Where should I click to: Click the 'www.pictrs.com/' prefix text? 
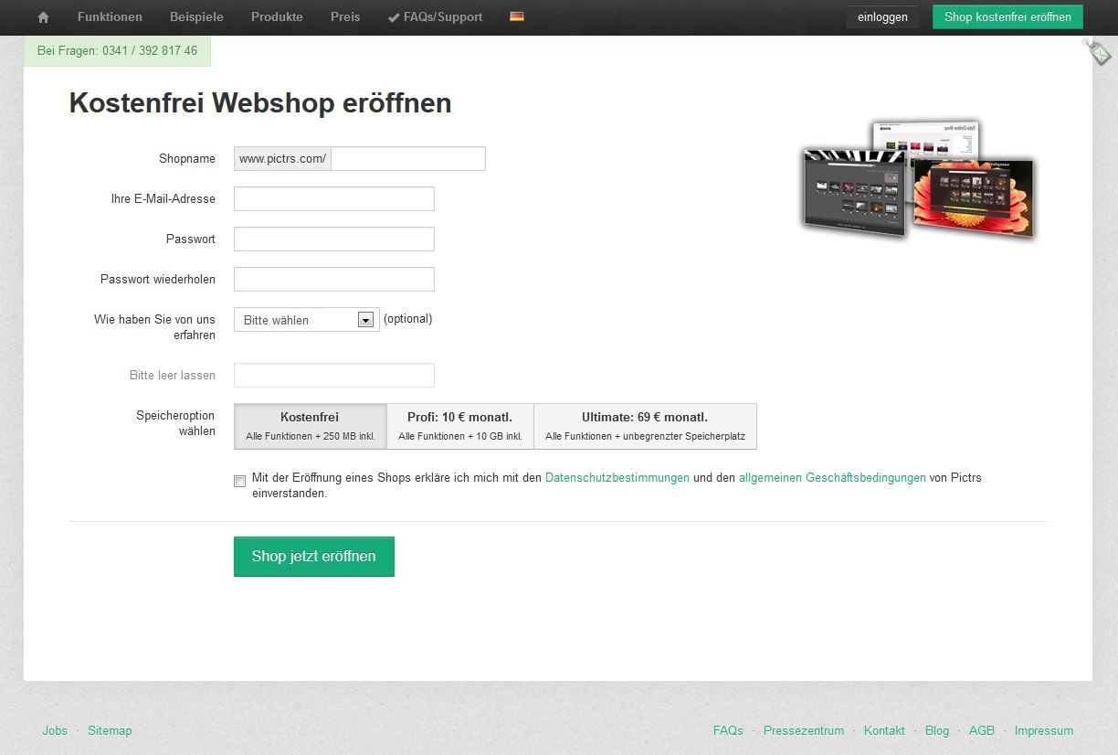282,159
